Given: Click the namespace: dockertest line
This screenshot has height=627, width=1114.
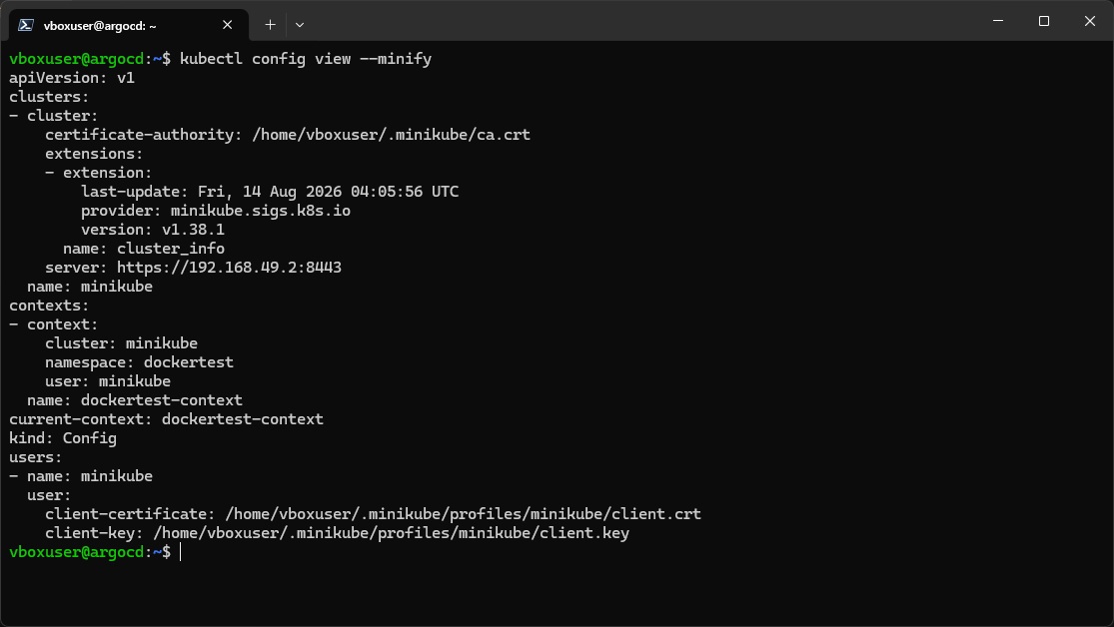Looking at the screenshot, I should point(139,362).
